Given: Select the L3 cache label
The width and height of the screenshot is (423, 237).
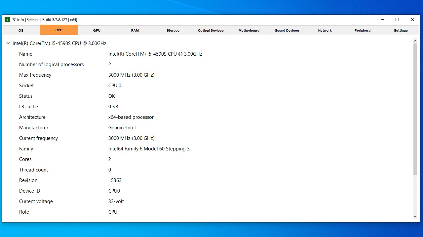Looking at the screenshot, I should pyautogui.click(x=28, y=107).
